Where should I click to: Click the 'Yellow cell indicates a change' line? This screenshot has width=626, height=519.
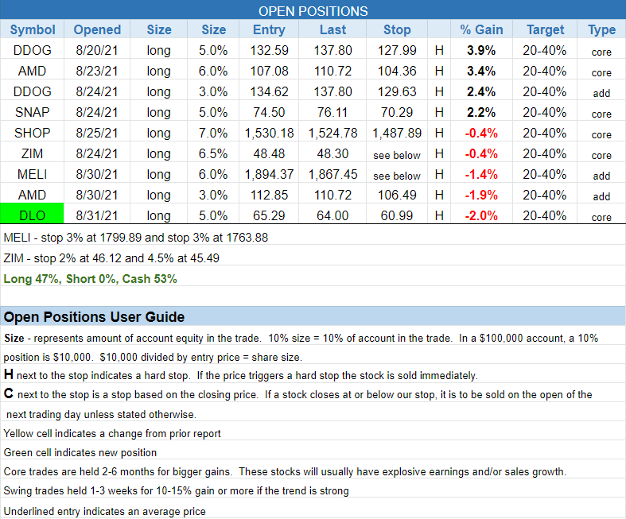pyautogui.click(x=112, y=434)
